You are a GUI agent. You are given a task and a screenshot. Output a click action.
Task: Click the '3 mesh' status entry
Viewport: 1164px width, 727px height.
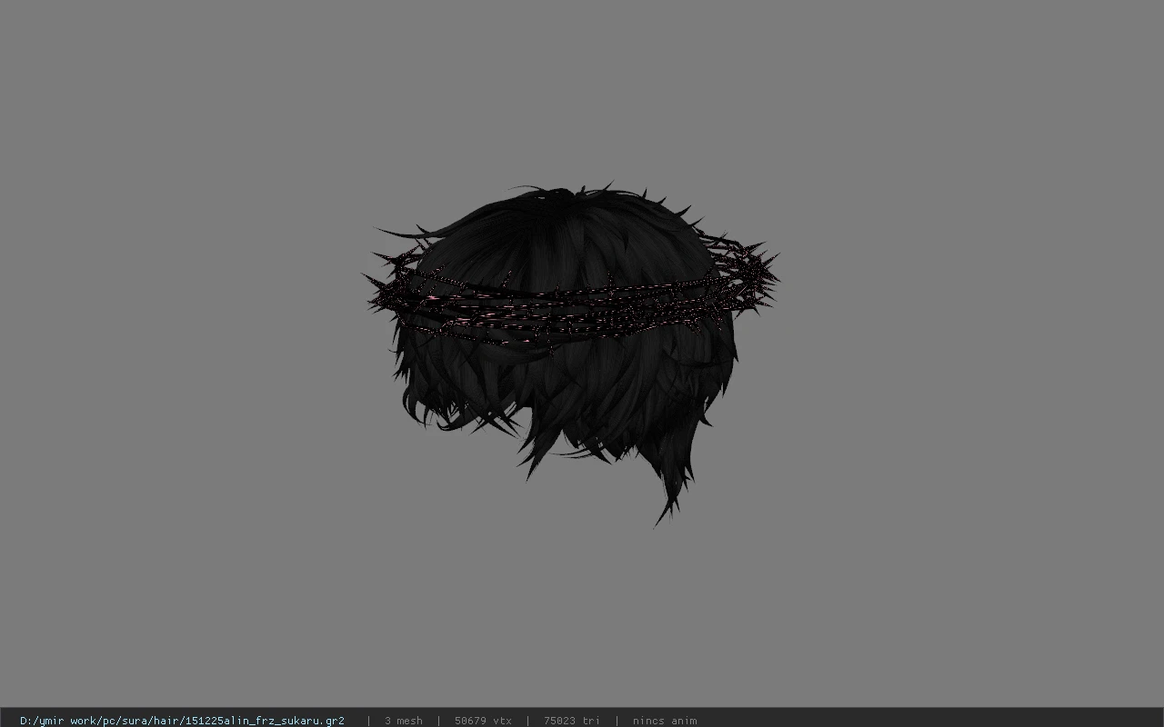404,721
